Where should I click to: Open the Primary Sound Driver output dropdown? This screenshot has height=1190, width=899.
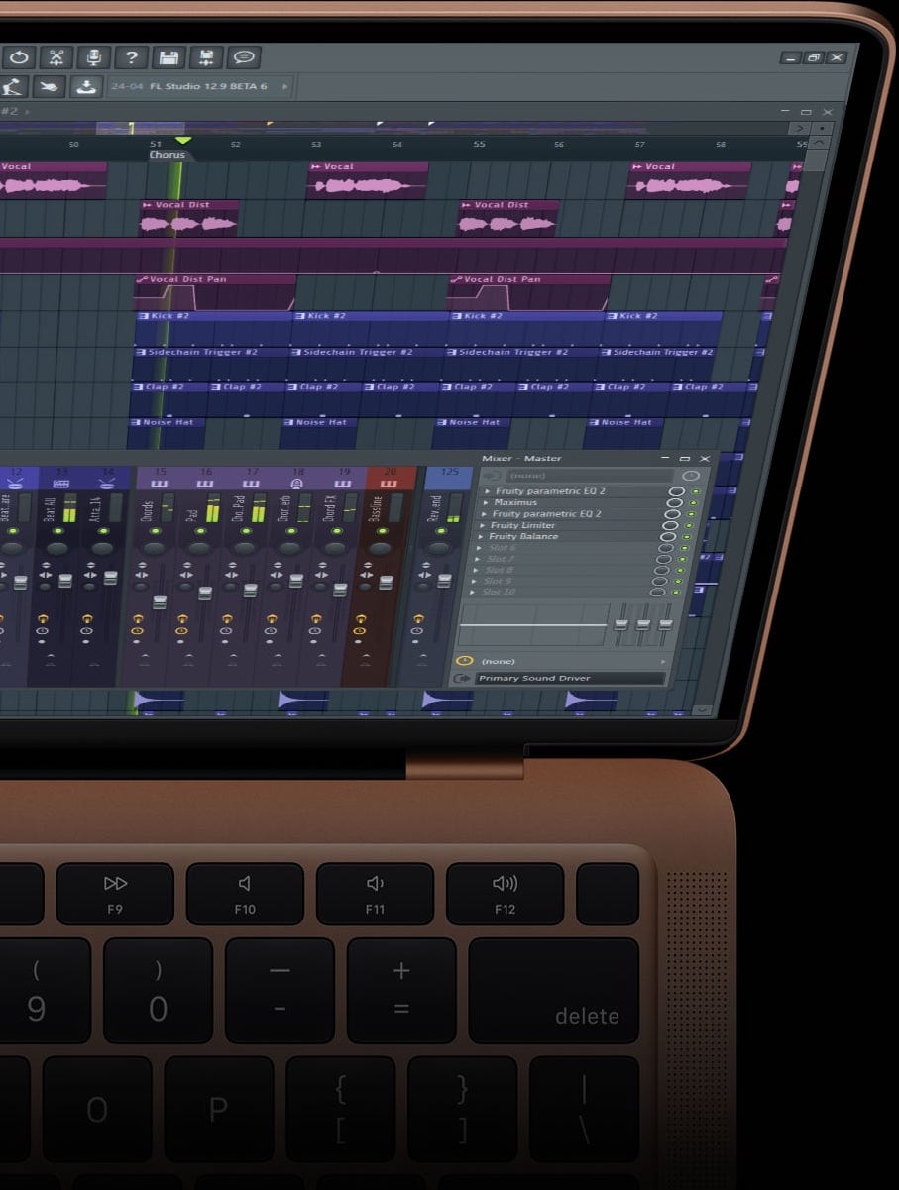(x=570, y=679)
